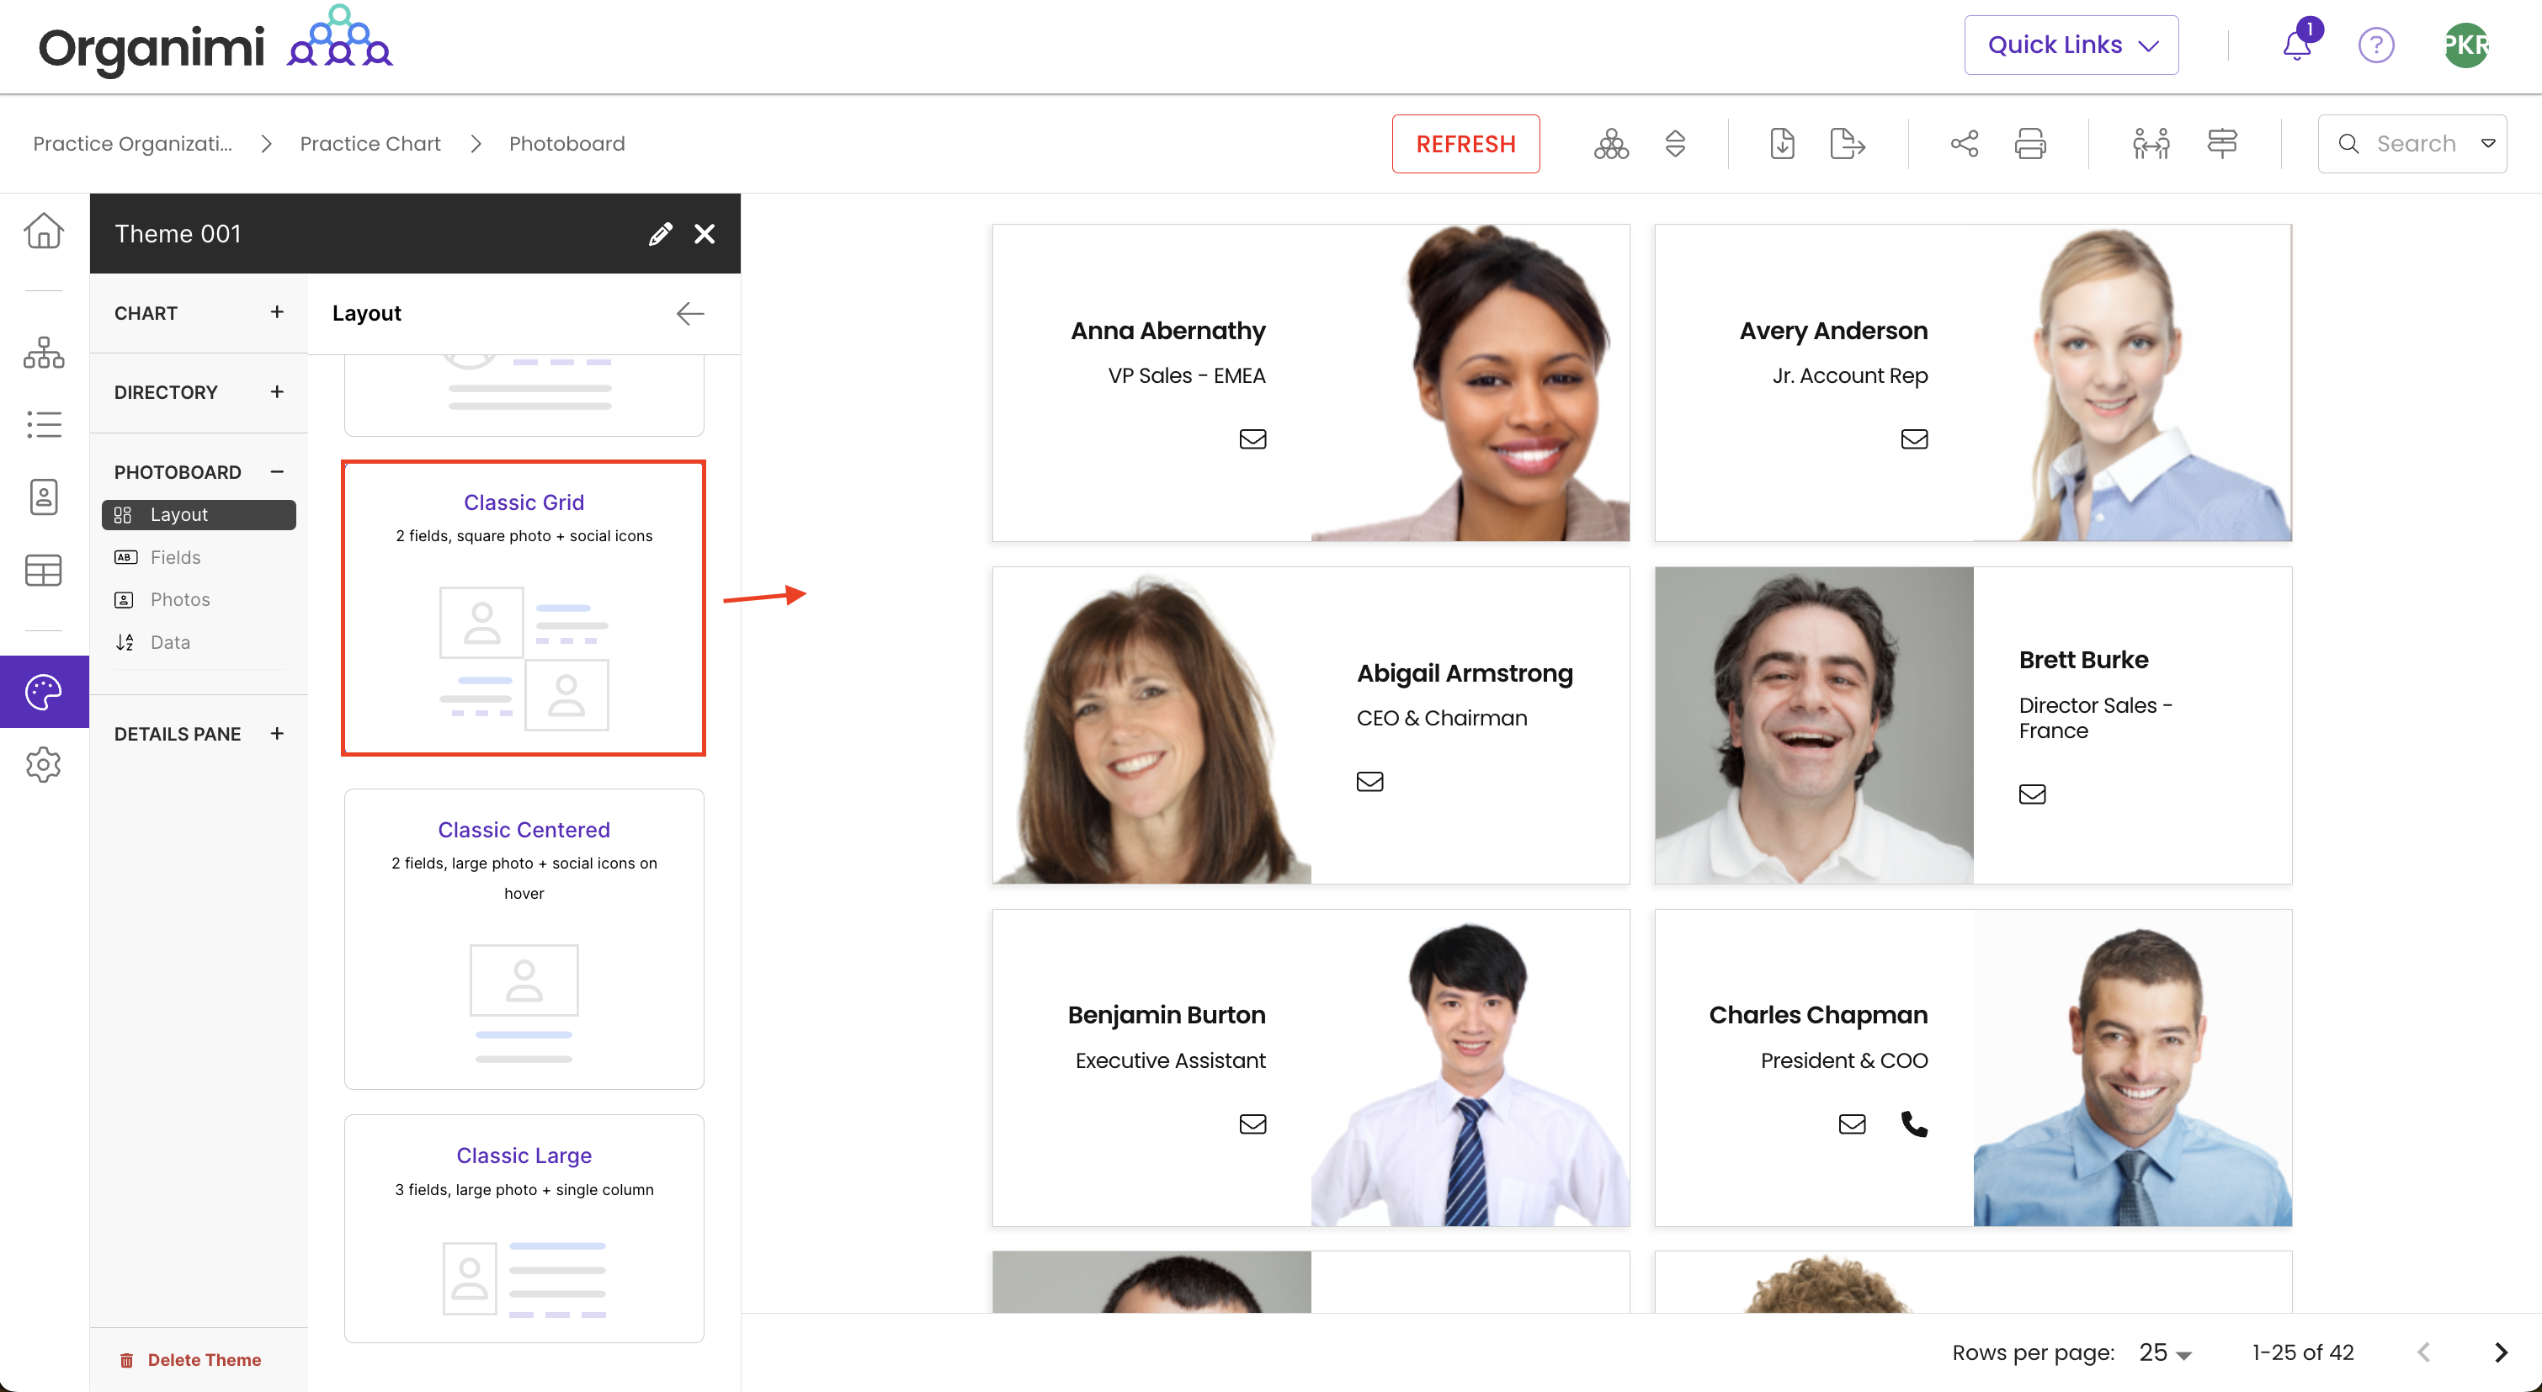Click the signpost toolbar icon
The width and height of the screenshot is (2542, 1392).
(x=2221, y=144)
